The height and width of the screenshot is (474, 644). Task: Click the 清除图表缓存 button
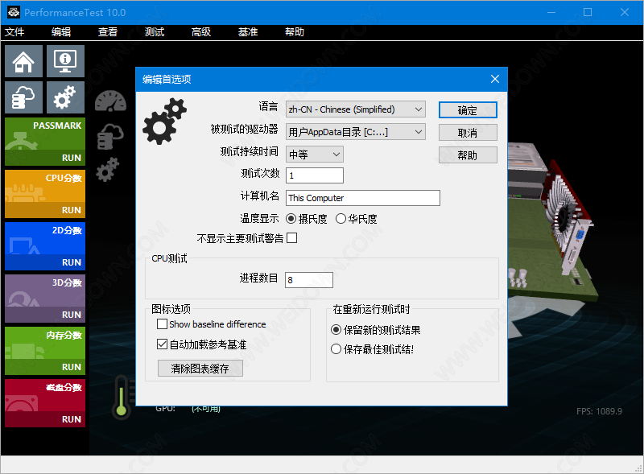pos(200,369)
